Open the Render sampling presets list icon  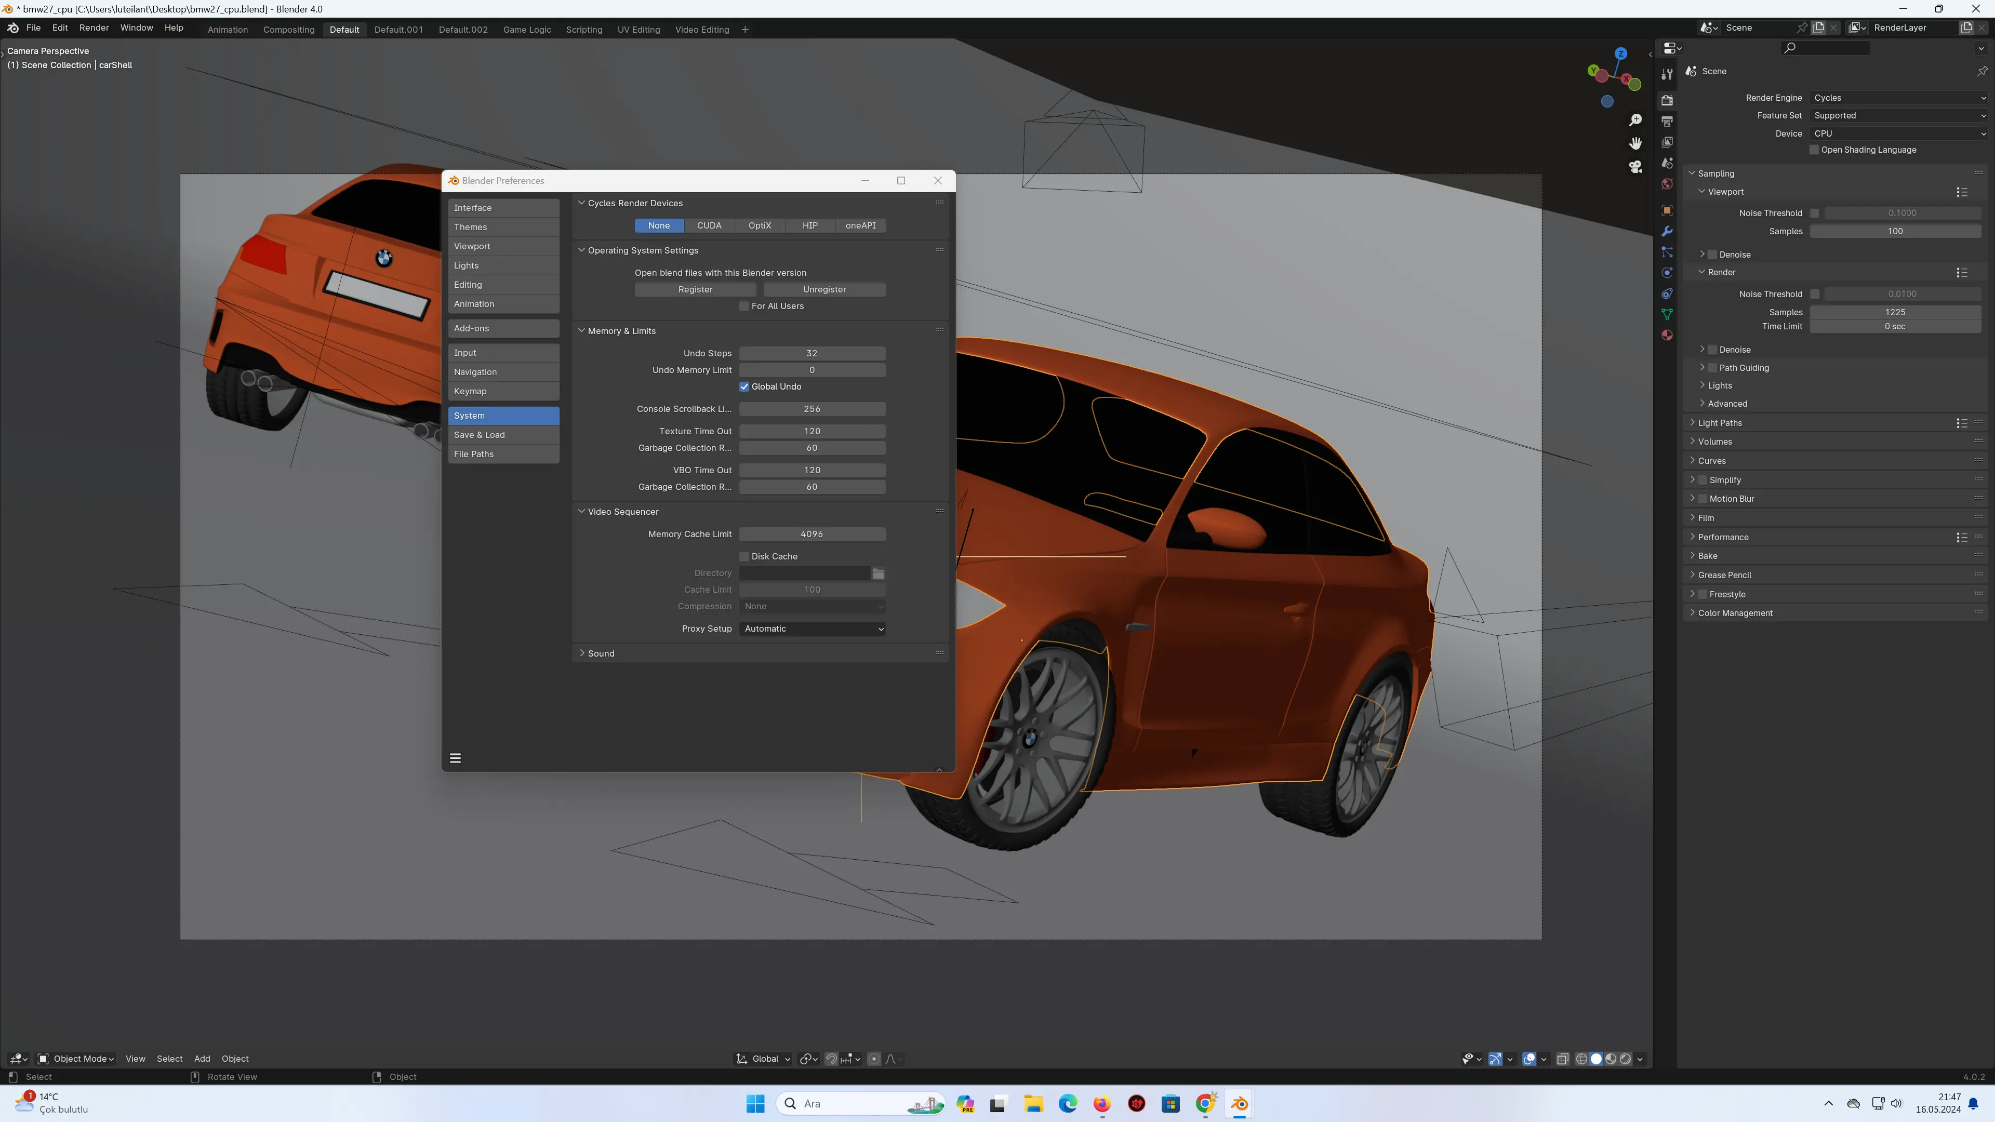[x=1961, y=273]
